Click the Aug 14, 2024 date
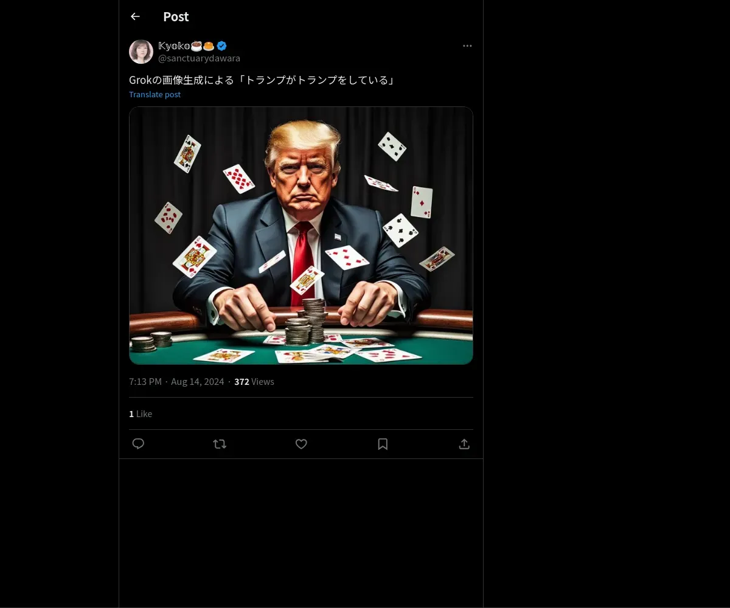 (x=197, y=382)
